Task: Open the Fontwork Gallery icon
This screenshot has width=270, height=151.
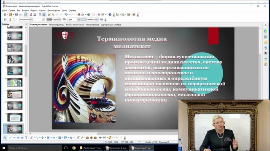Action: pos(87,138)
